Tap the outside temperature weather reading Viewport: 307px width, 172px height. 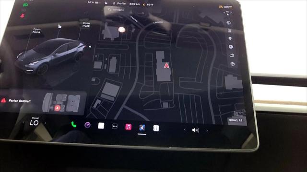point(148,4)
